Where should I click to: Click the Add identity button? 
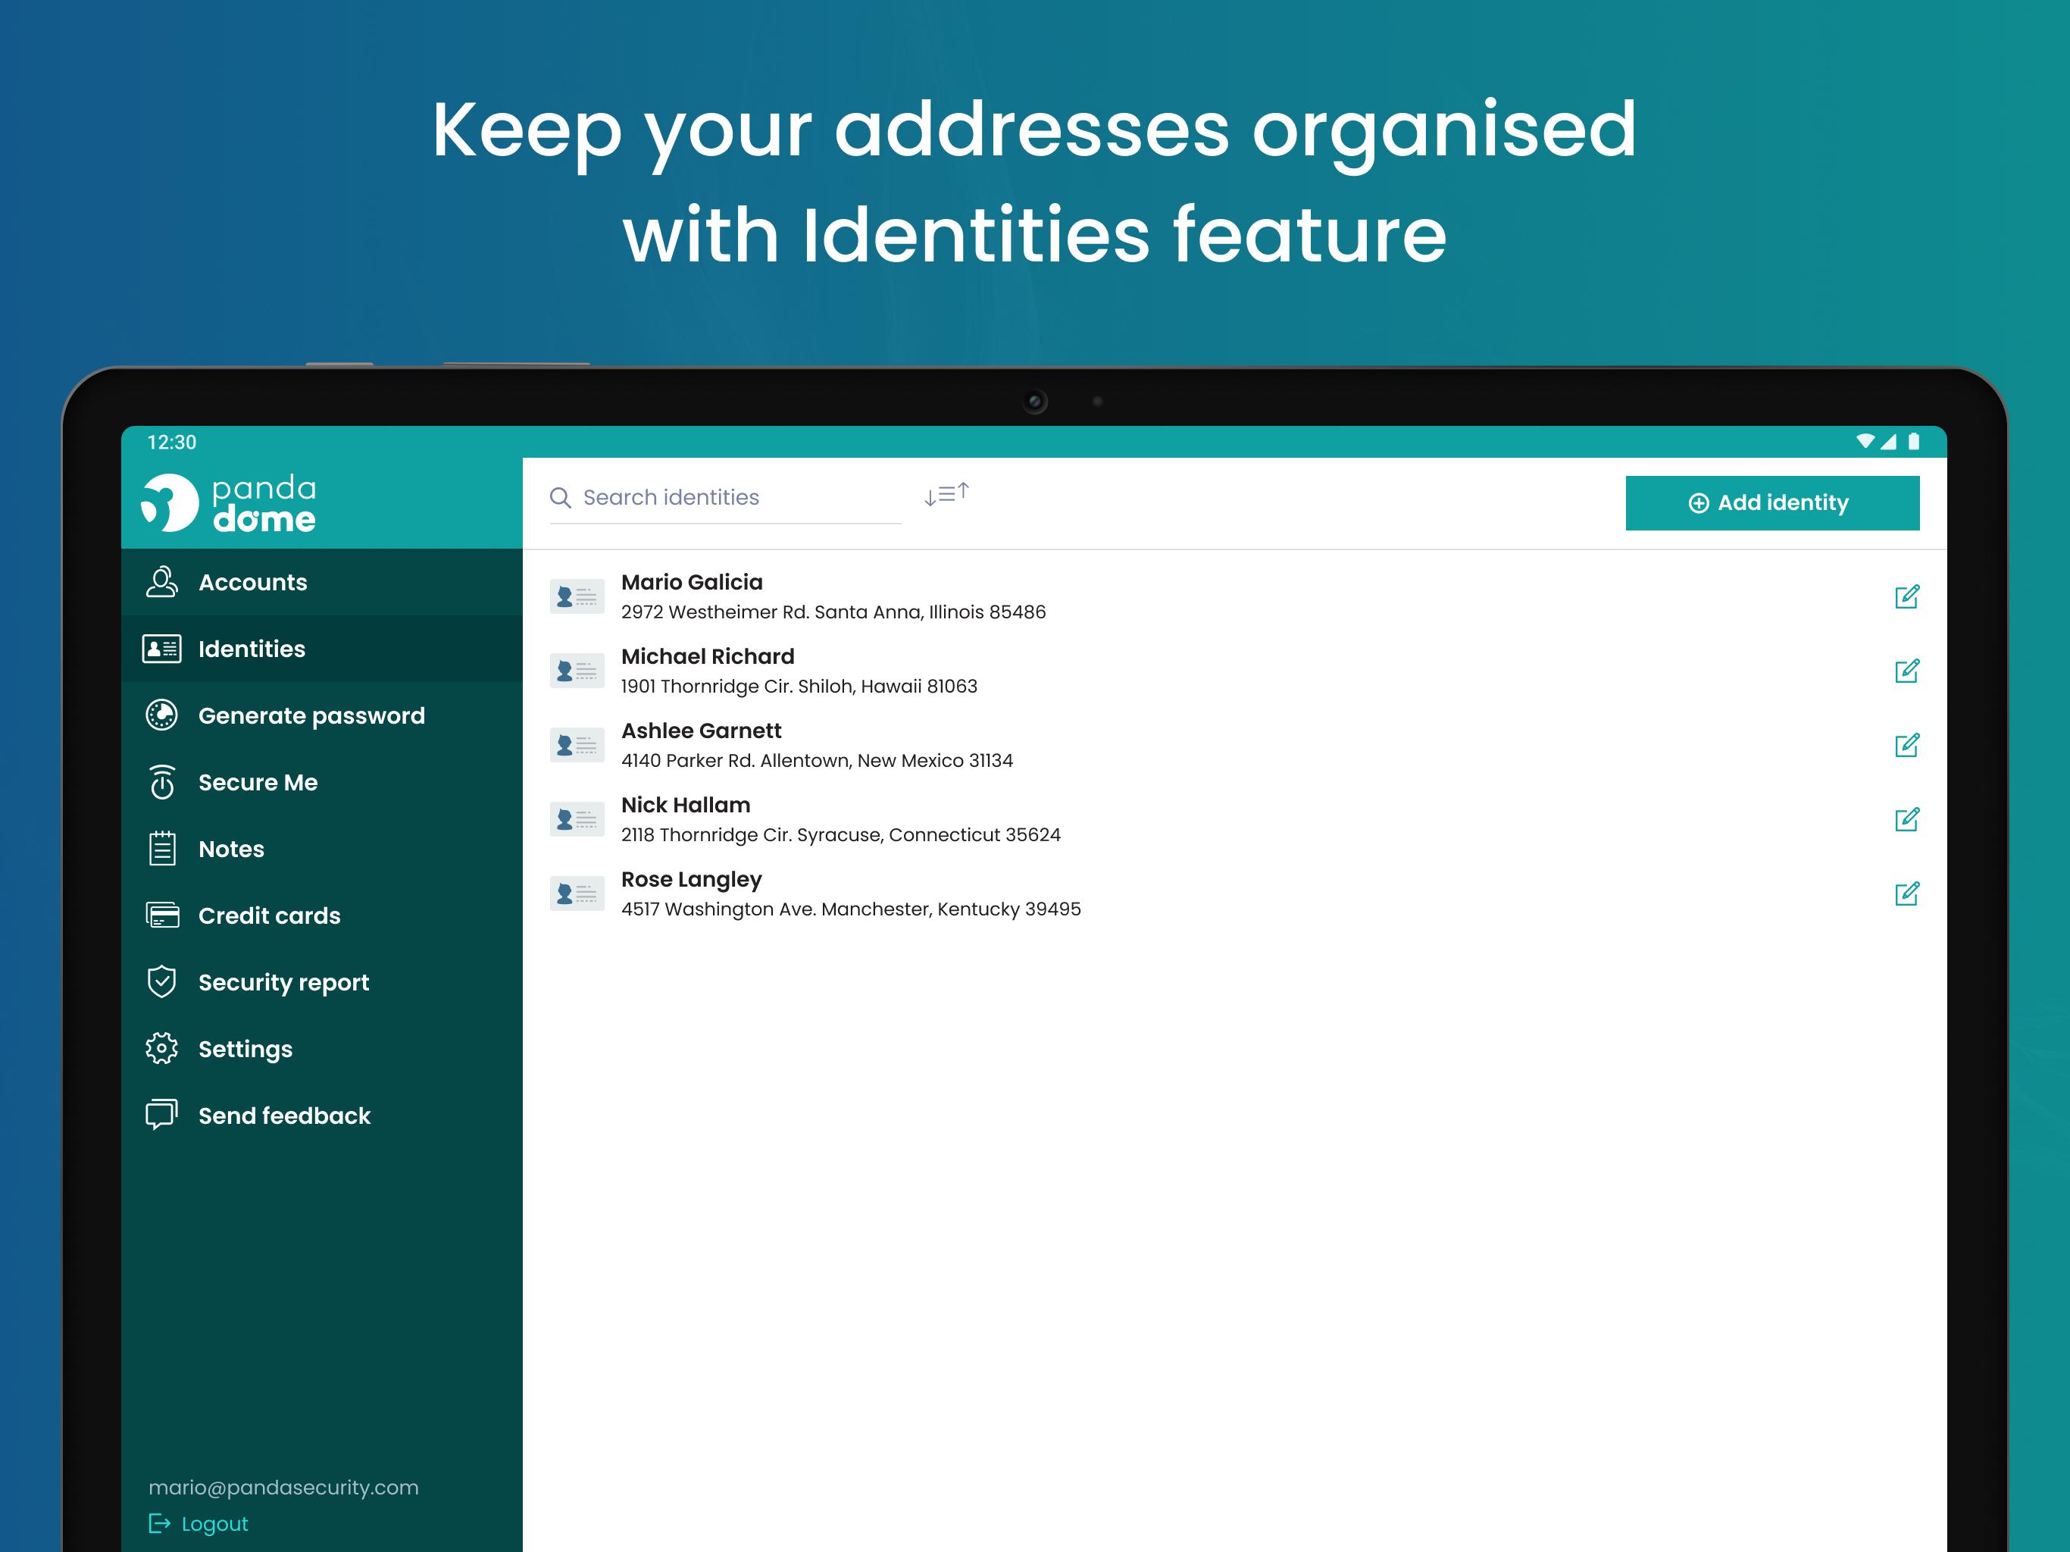pos(1771,502)
